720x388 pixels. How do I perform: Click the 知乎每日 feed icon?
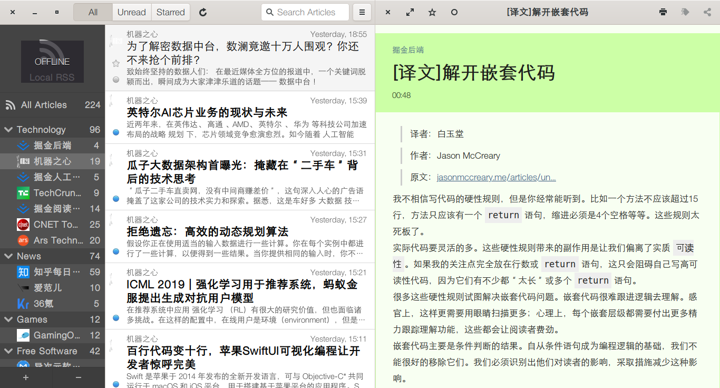(23, 272)
